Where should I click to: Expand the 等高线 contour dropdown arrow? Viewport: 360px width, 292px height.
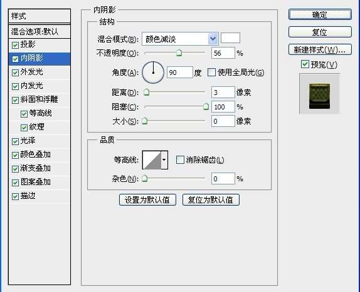pyautogui.click(x=164, y=159)
